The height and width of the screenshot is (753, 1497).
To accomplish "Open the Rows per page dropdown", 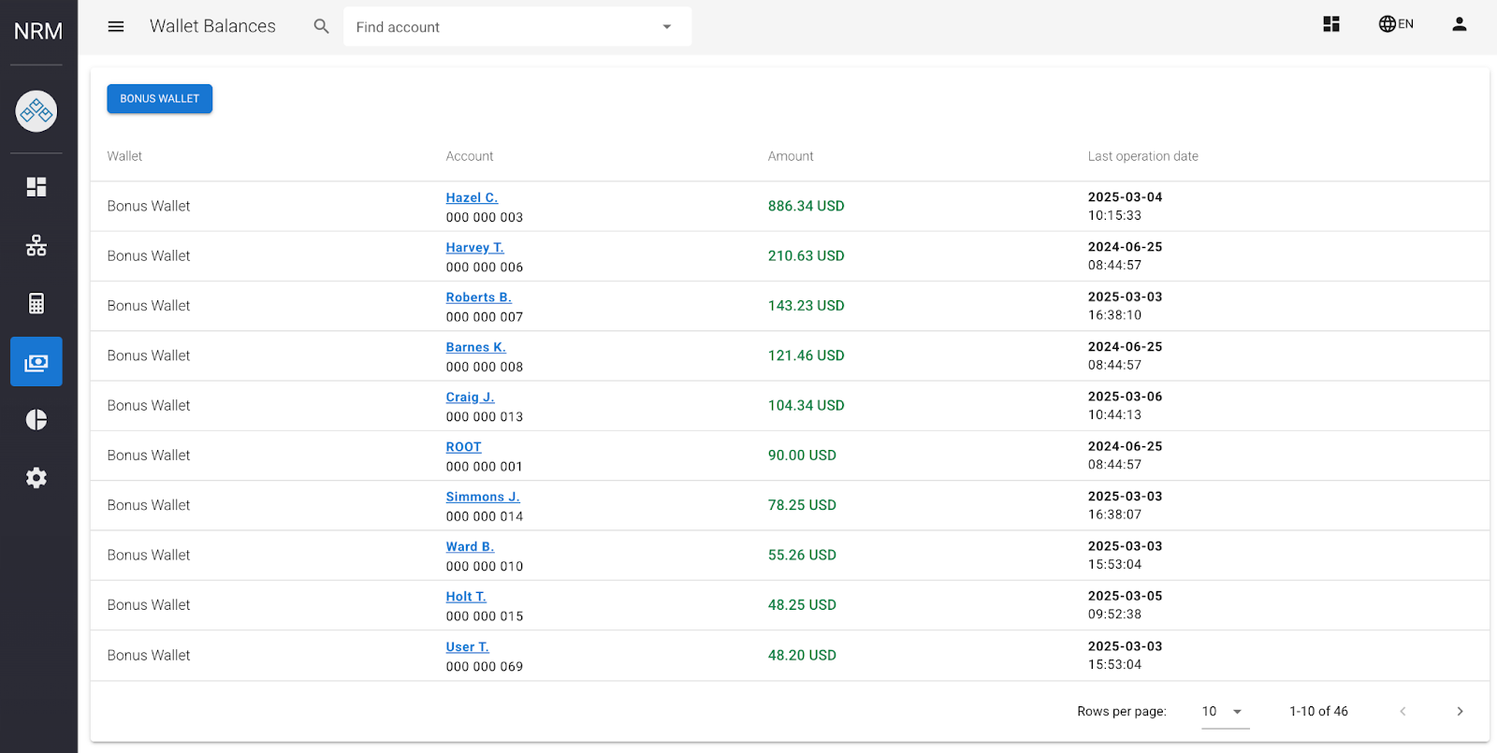I will (x=1224, y=712).
